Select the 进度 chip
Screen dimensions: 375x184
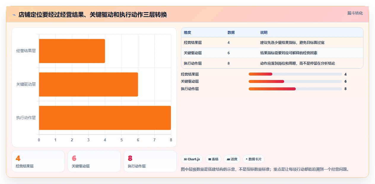(x=232, y=159)
